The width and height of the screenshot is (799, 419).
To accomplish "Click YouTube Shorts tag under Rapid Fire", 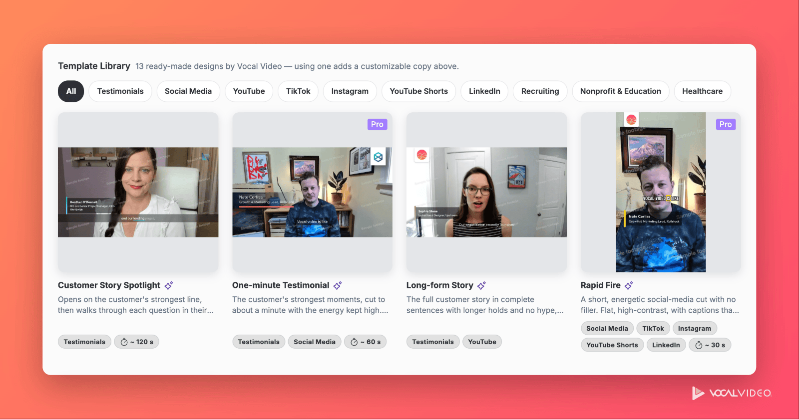I will 612,345.
